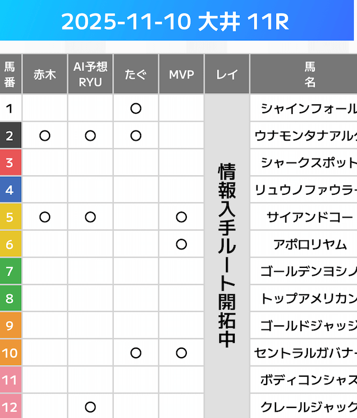Click the MVP circle for horse 6
This screenshot has height=418, width=357.
[x=181, y=244]
